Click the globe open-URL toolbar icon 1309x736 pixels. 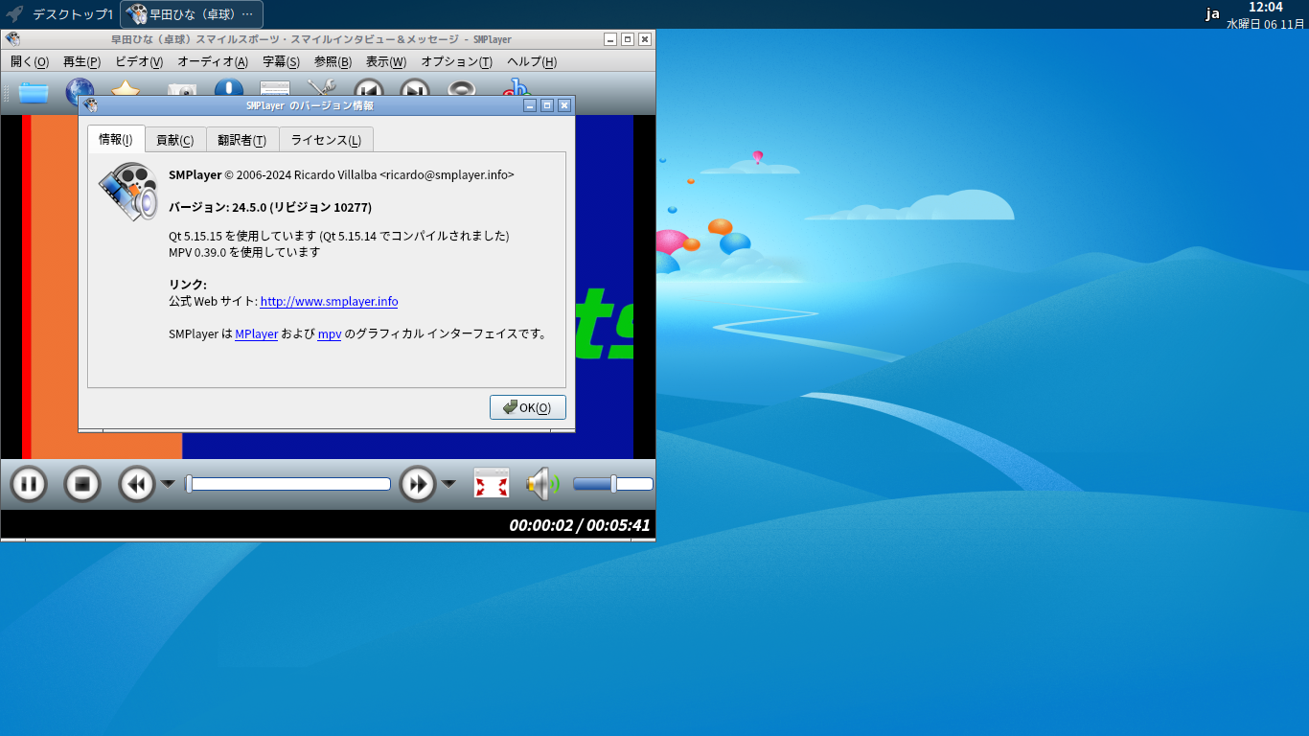click(80, 91)
